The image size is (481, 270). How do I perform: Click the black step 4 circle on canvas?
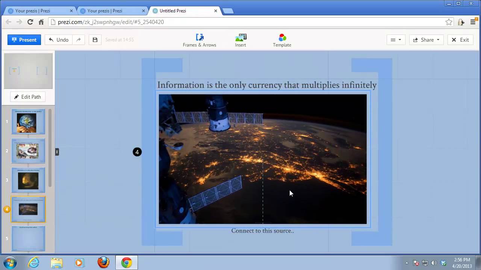tap(137, 152)
